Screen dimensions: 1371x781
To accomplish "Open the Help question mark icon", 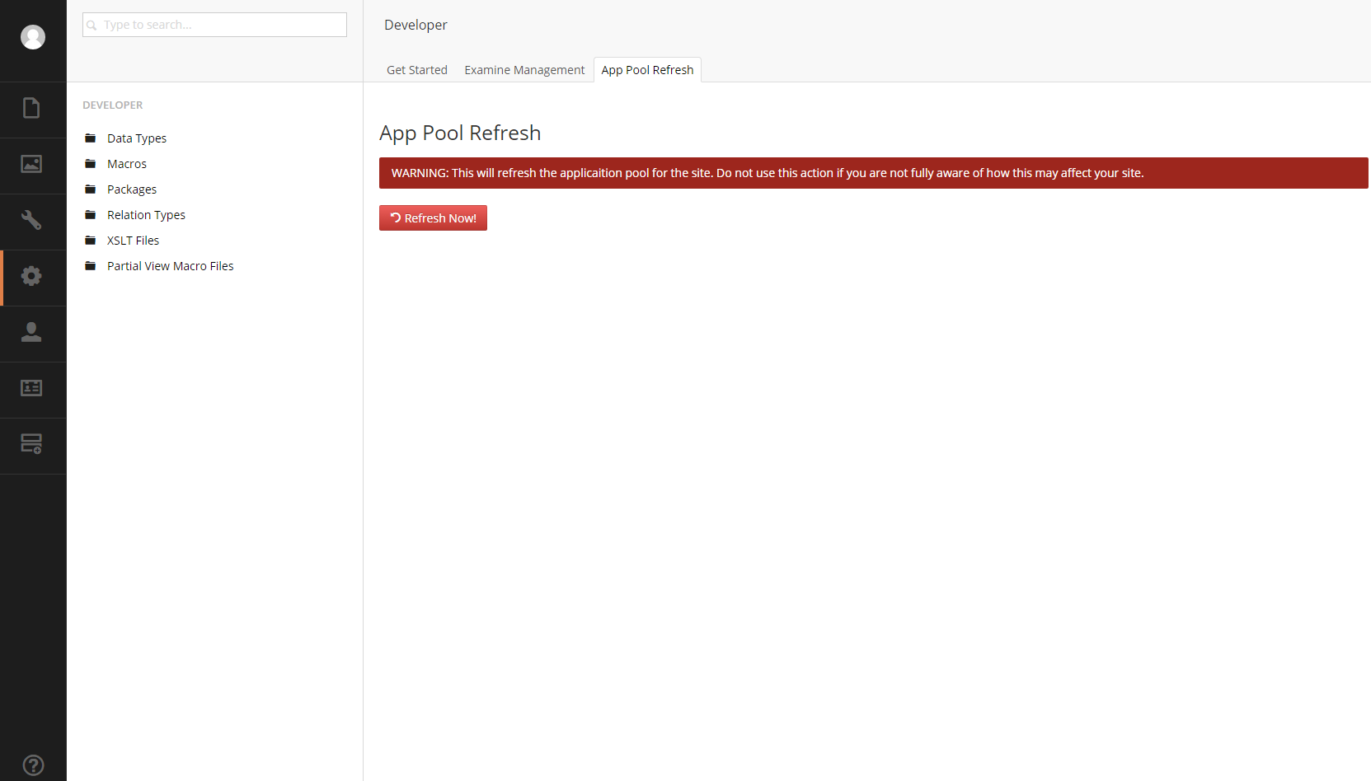I will tap(33, 765).
